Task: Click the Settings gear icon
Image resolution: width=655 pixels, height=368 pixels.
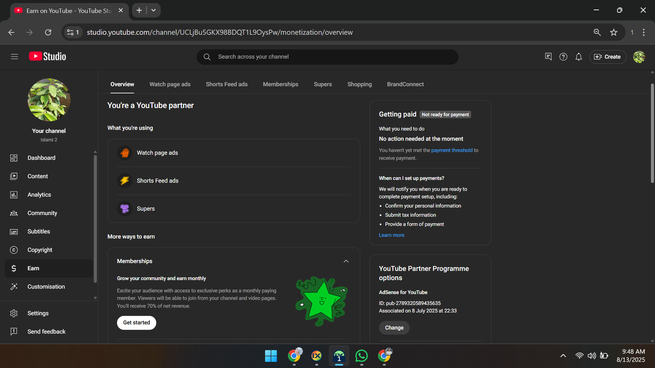Action: point(14,313)
